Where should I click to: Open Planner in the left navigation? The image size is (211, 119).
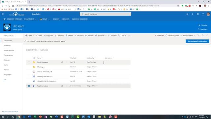point(6,70)
